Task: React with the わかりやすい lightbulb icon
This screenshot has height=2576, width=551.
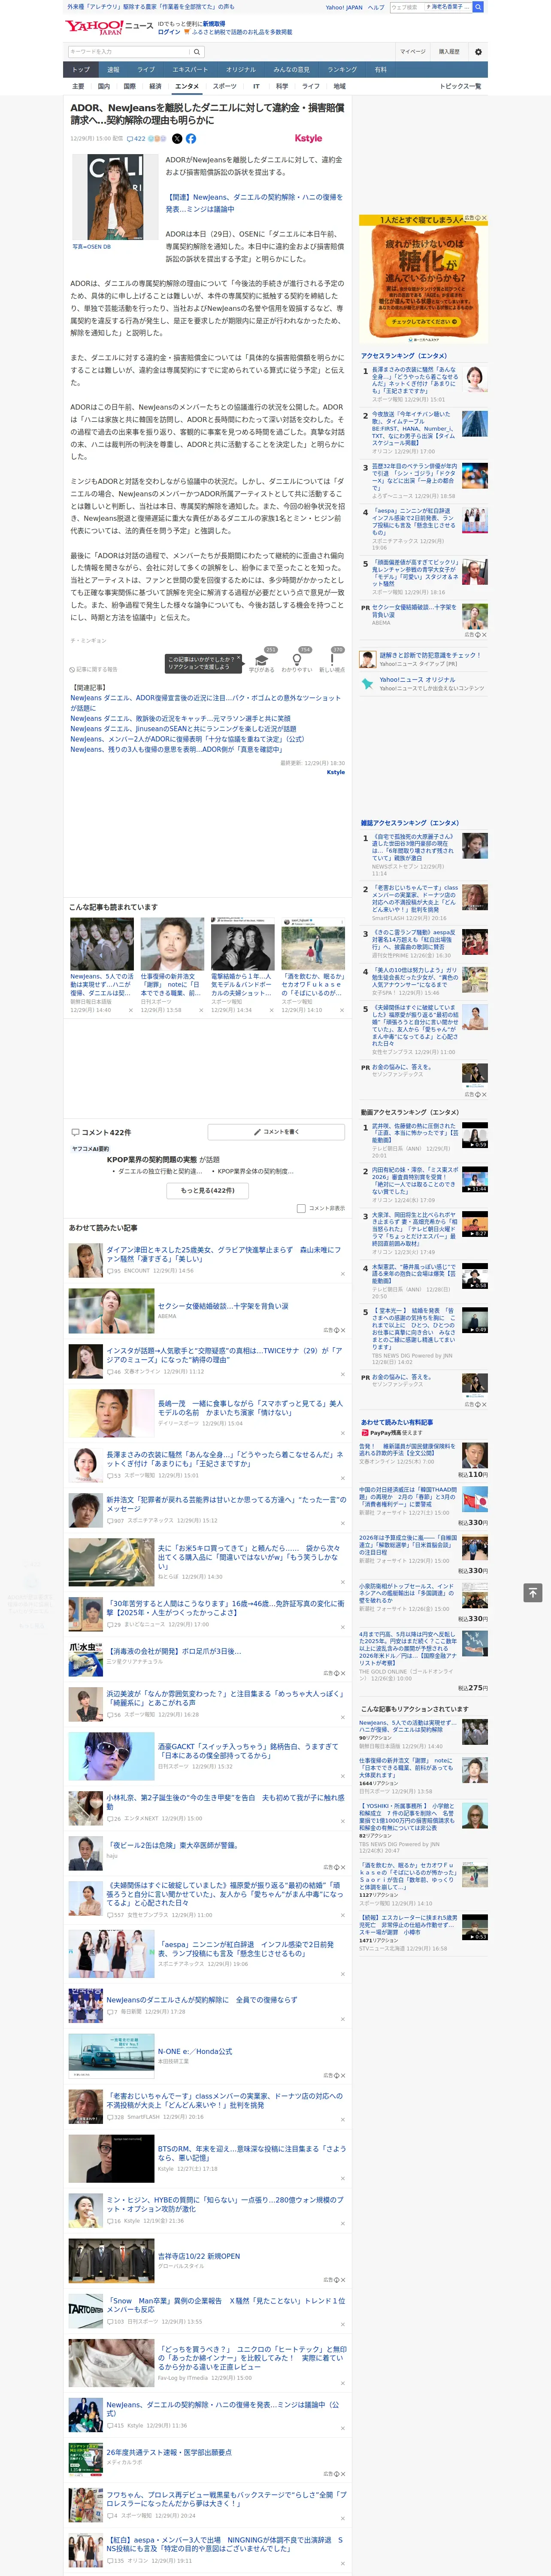Action: (x=296, y=660)
